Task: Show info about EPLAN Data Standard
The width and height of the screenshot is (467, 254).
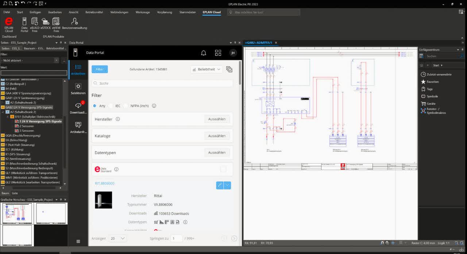Action: tap(116, 169)
